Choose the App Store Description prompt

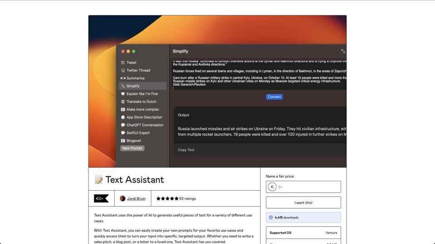(144, 117)
